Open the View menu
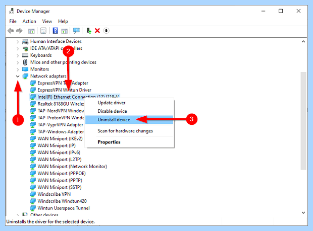 point(47,21)
